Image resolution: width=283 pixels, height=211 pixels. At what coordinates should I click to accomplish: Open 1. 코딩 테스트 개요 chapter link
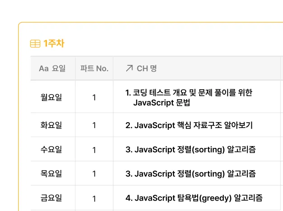pos(189,98)
